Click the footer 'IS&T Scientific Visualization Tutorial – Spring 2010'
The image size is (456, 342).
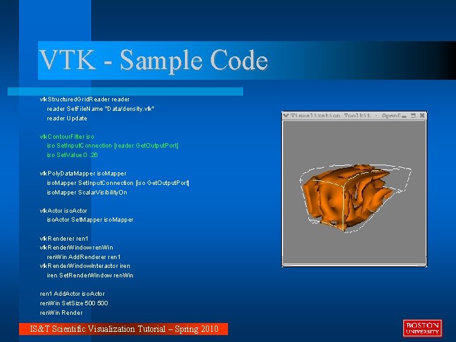click(x=123, y=329)
